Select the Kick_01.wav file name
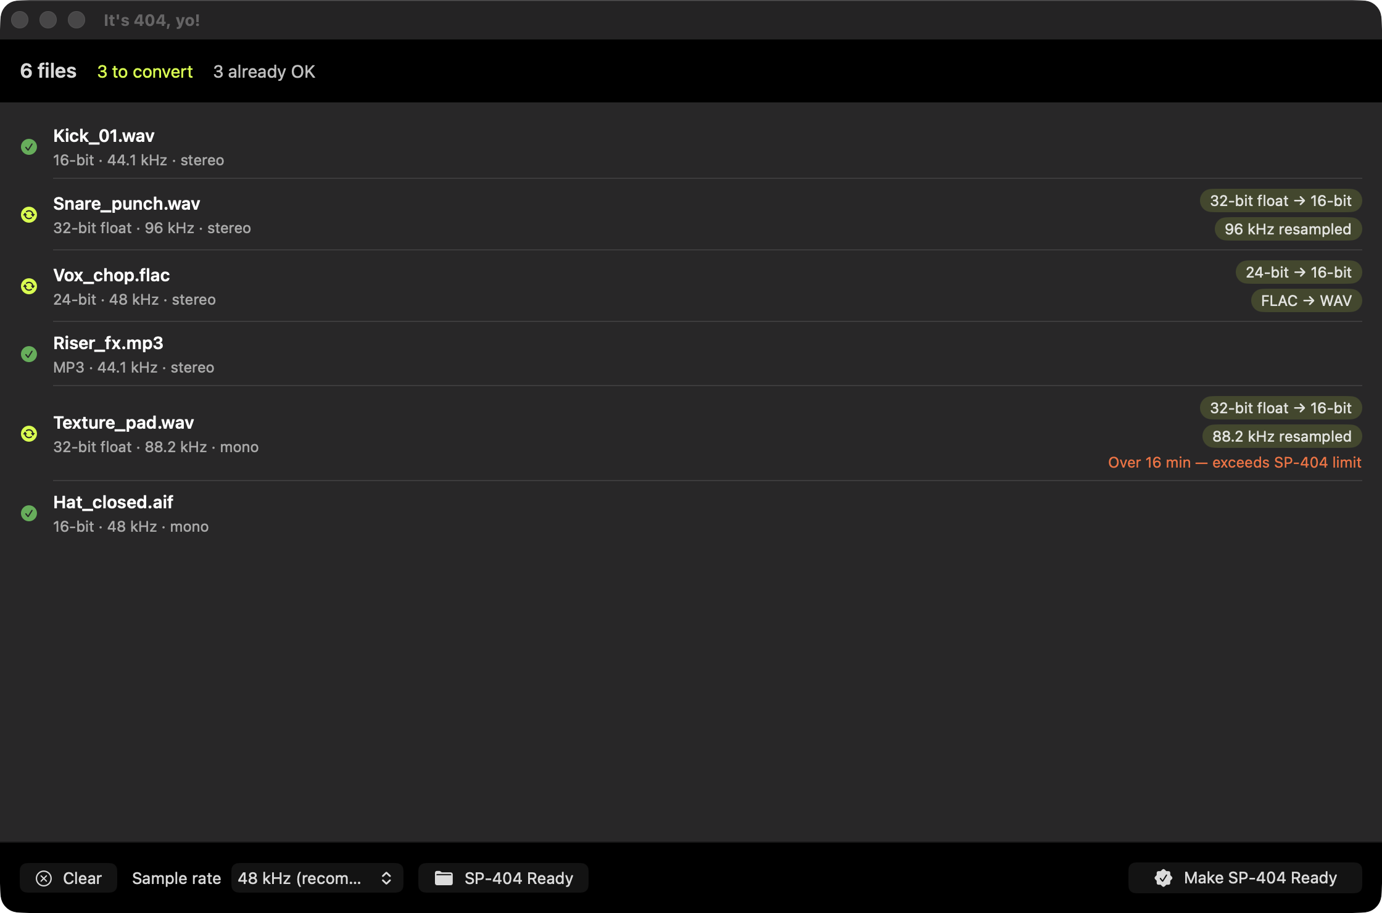Viewport: 1382px width, 913px height. tap(104, 136)
